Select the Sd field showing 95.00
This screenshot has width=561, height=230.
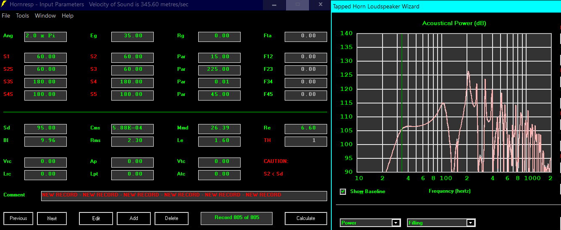[45, 129]
